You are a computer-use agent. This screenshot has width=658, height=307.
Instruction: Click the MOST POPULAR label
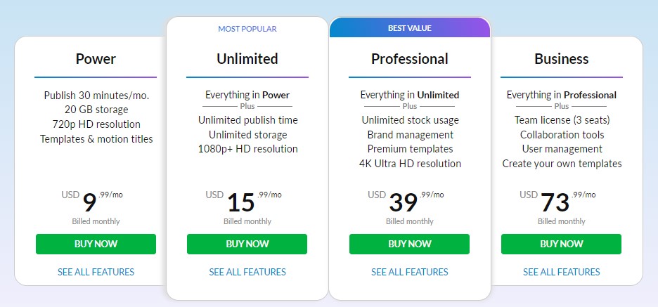point(247,29)
